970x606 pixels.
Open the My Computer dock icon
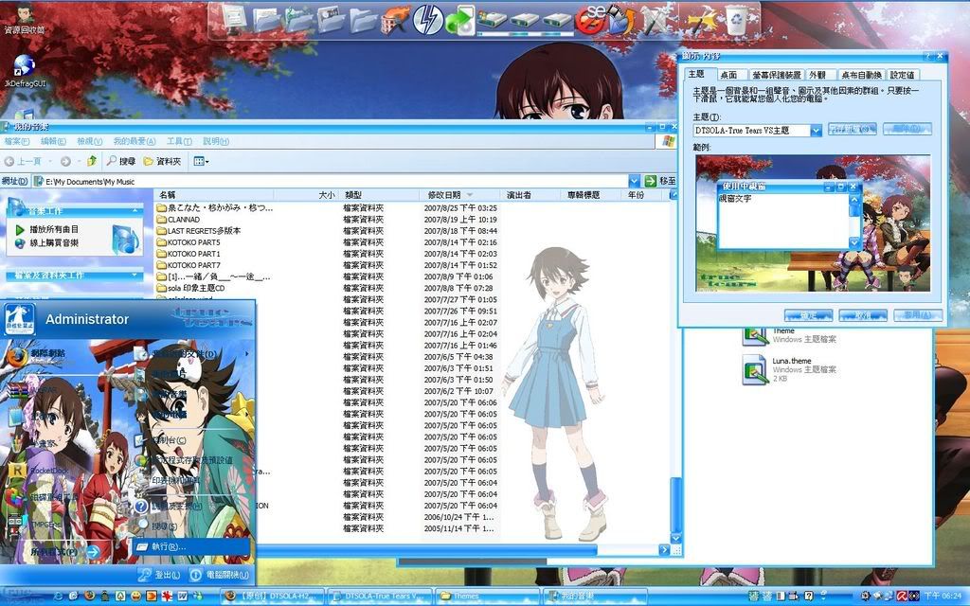235,19
